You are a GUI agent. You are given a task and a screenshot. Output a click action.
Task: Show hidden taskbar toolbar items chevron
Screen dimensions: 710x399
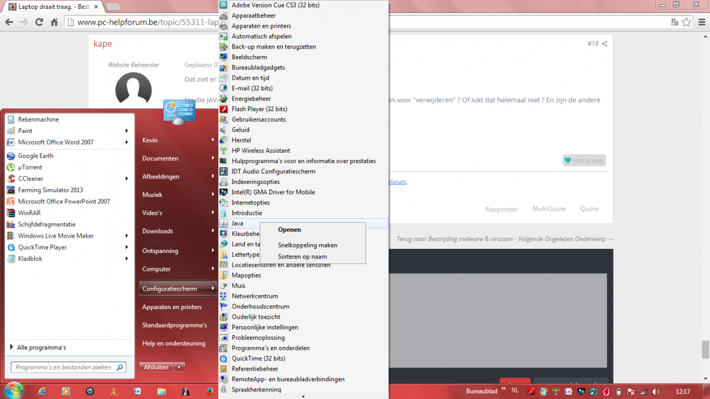click(x=504, y=389)
